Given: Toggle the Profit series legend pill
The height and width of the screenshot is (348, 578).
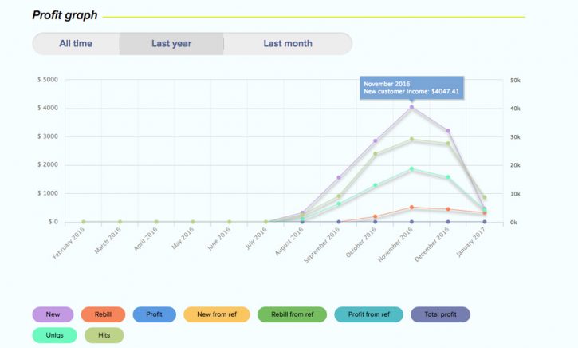Looking at the screenshot, I should click(154, 314).
